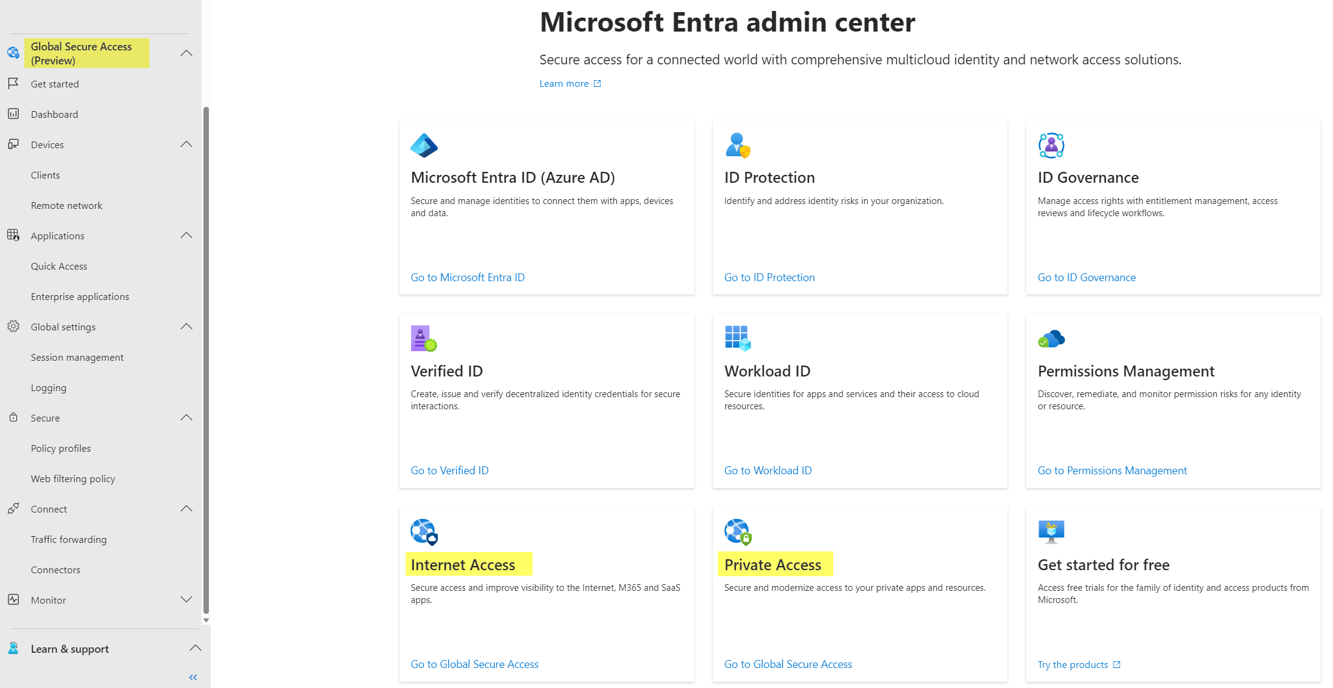
Task: Click the Devices icon in sidebar
Action: 13,144
